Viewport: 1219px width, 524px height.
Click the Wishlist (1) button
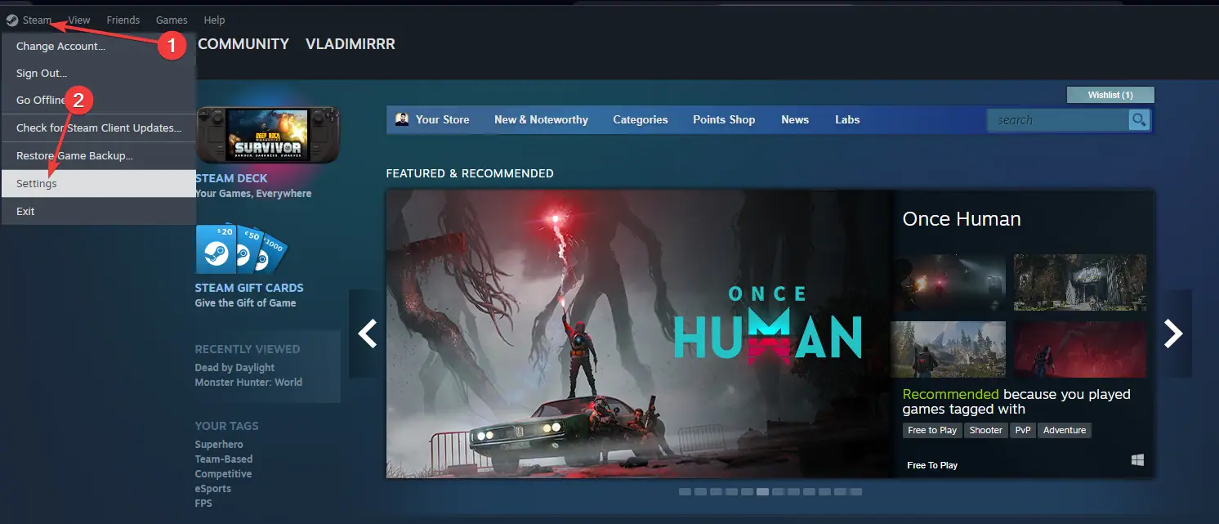[1110, 95]
